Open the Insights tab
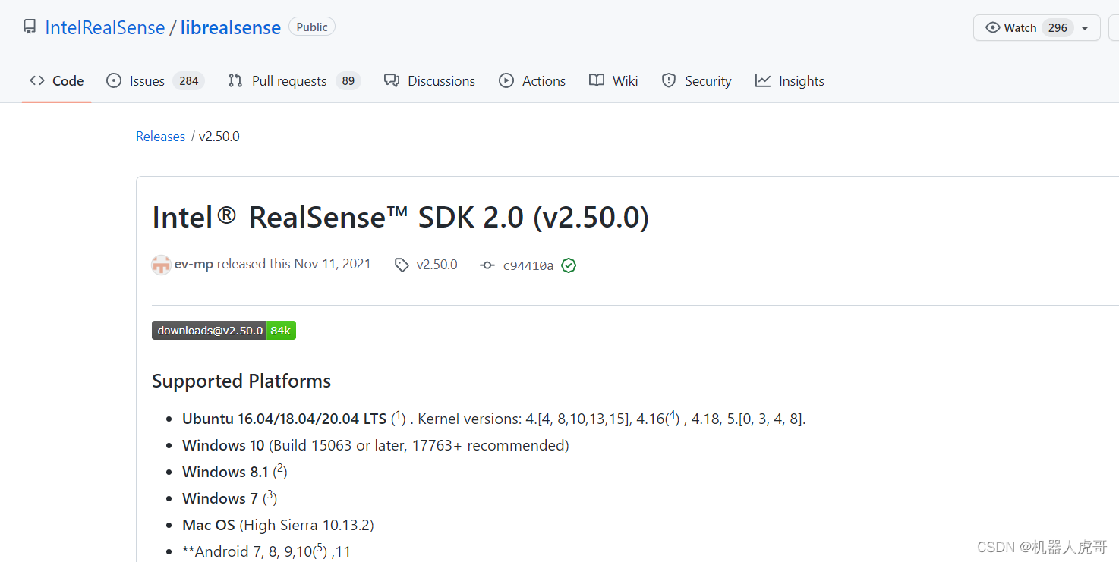Viewport: 1119px width, 562px height. (x=790, y=80)
